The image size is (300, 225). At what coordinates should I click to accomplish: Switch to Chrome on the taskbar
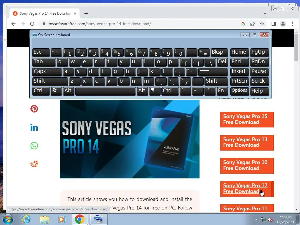pyautogui.click(x=80, y=219)
